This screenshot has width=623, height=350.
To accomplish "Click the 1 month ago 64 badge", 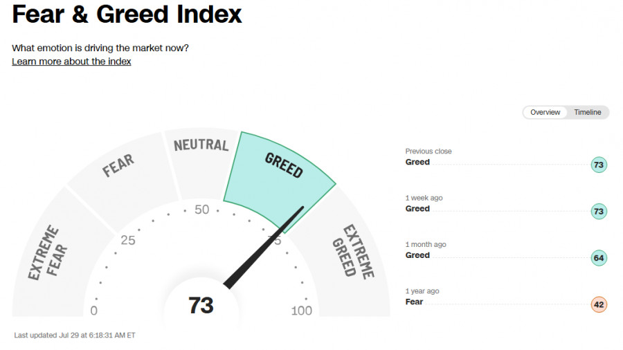I will click(x=599, y=258).
